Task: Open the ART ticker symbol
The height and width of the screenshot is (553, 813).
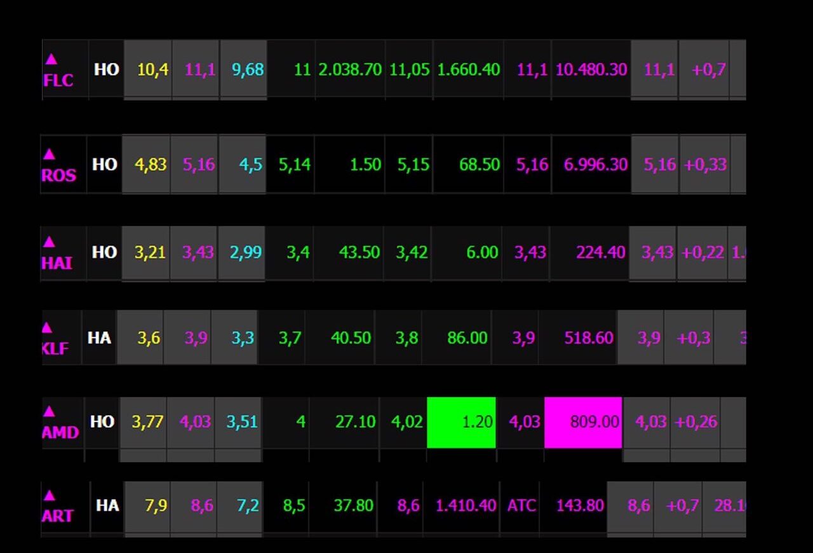Action: tap(57, 515)
